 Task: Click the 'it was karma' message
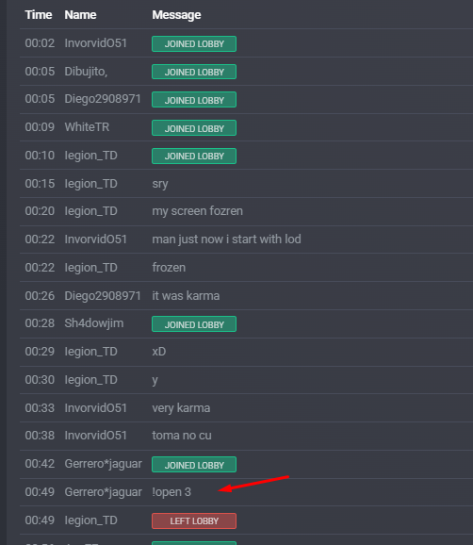[186, 296]
